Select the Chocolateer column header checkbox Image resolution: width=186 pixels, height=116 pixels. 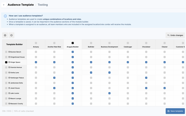point(146,43)
